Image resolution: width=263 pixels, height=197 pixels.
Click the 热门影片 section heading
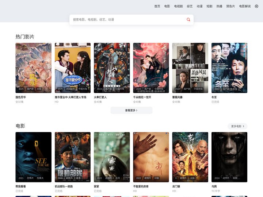click(25, 37)
